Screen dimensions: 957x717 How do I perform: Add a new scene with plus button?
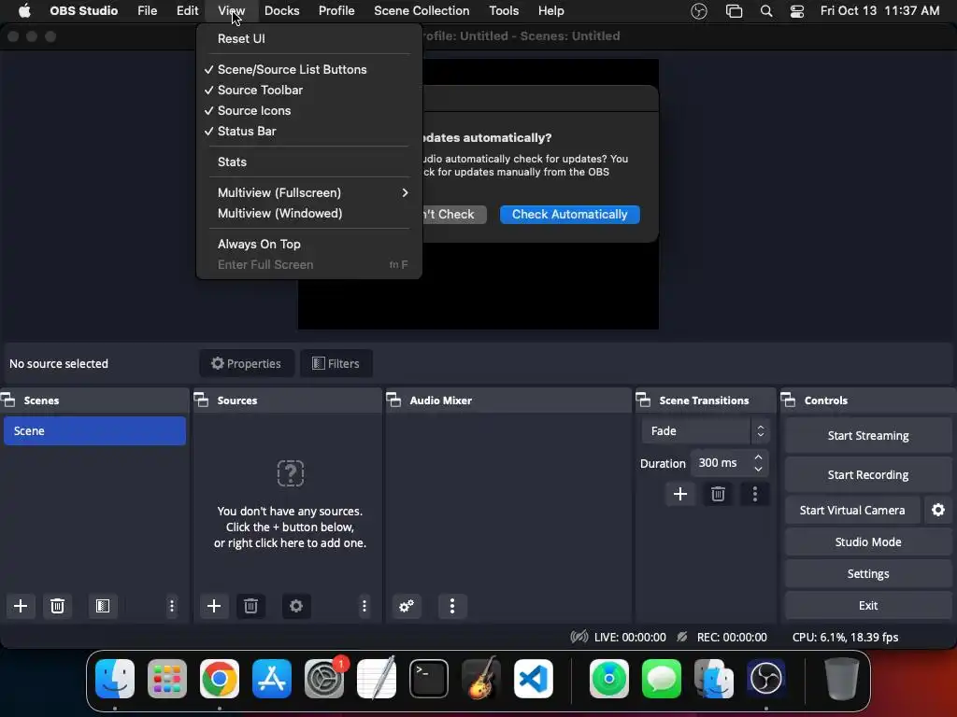pyautogui.click(x=21, y=606)
